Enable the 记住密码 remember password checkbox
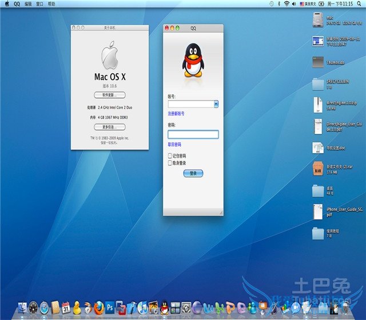 [170, 155]
